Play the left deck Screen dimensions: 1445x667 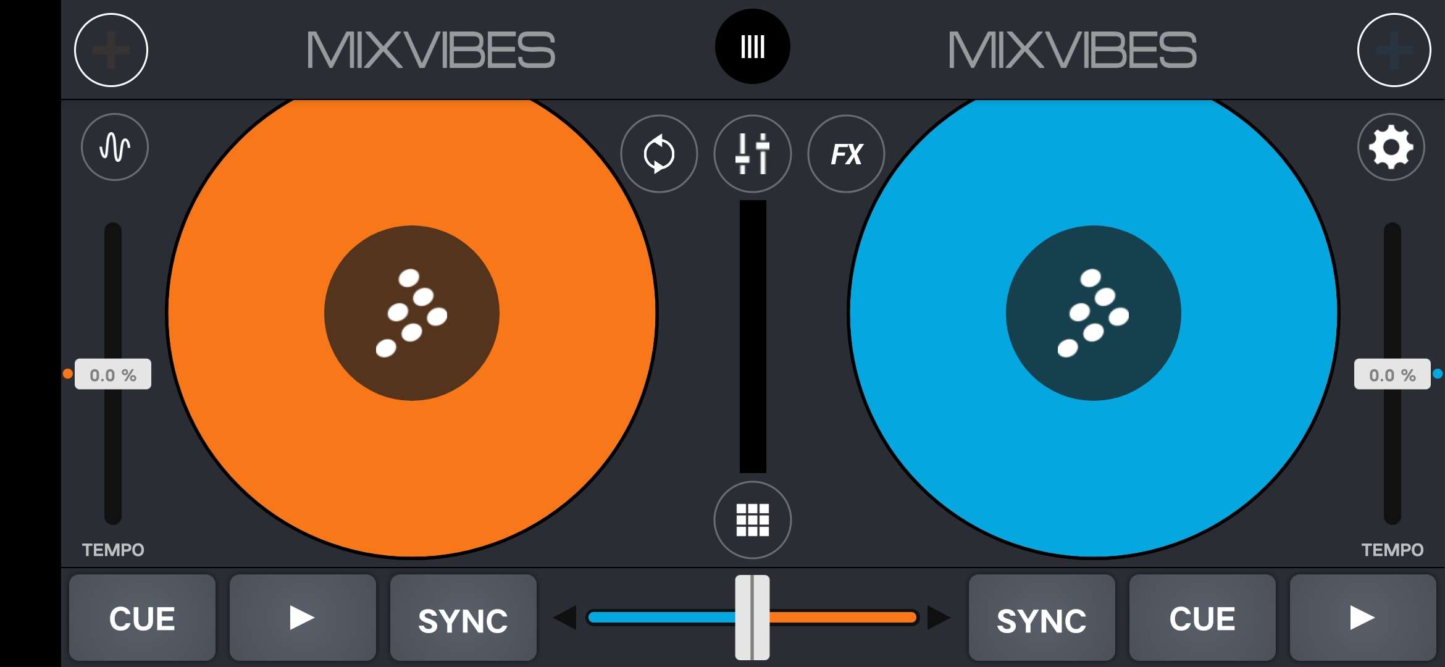(x=303, y=618)
